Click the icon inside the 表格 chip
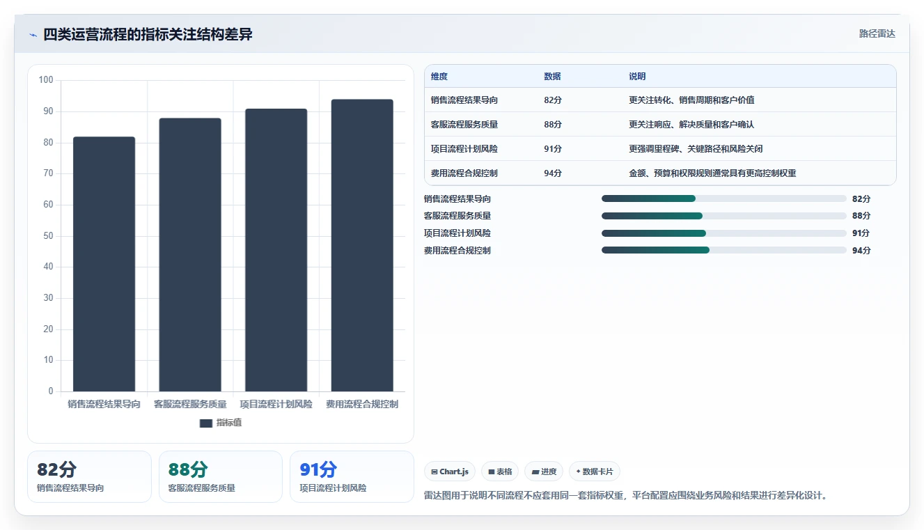Viewport: 924px width, 530px height. click(x=492, y=472)
